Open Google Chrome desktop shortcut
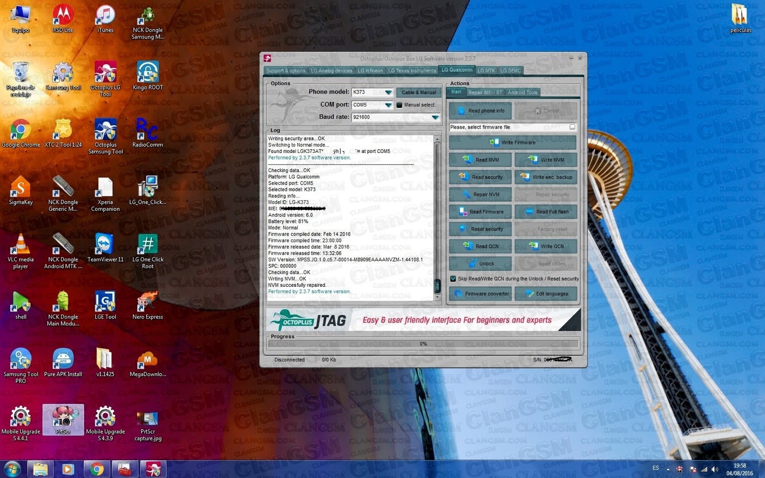 tap(21, 134)
